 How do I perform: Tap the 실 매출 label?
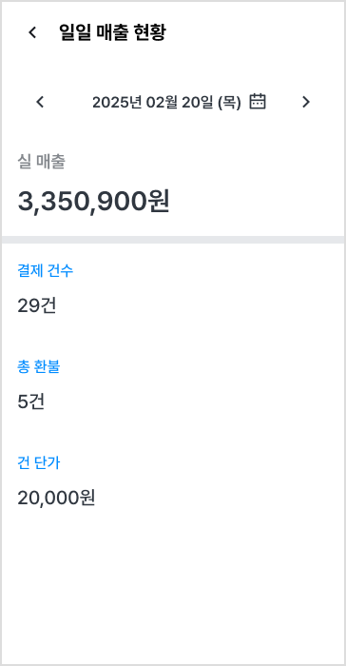pyautogui.click(x=41, y=162)
